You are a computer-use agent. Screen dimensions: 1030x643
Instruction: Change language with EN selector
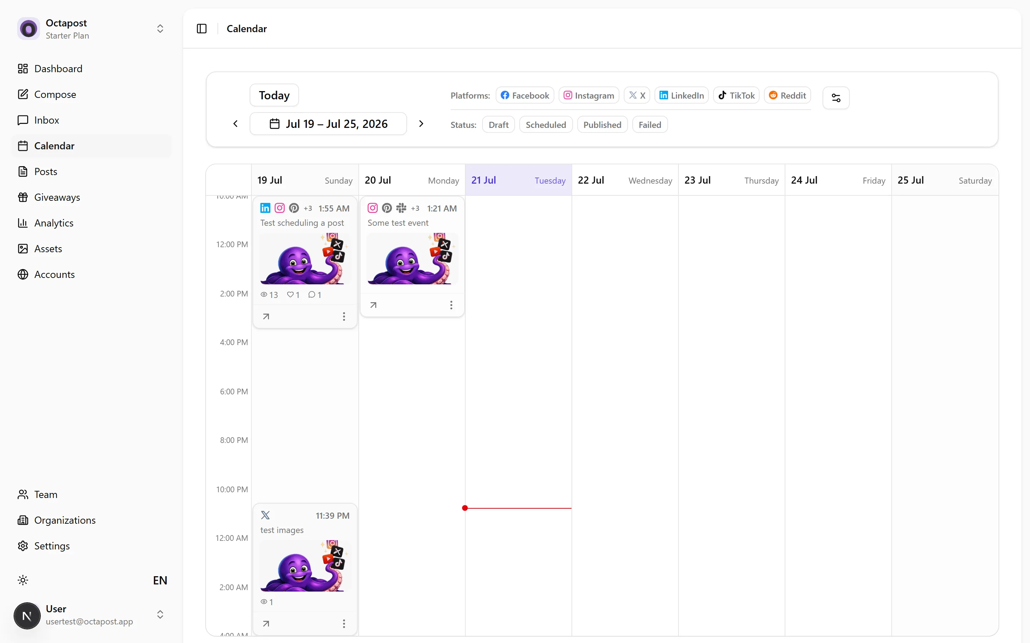coord(160,580)
